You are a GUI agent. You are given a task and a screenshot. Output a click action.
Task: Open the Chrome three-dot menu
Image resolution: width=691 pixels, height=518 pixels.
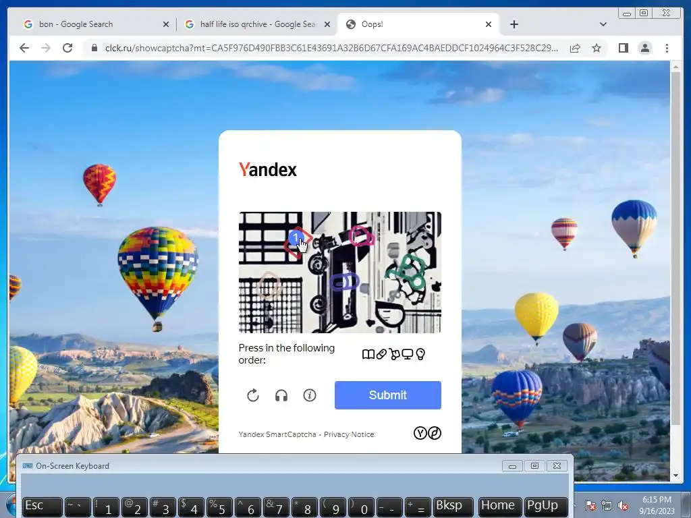coord(667,48)
